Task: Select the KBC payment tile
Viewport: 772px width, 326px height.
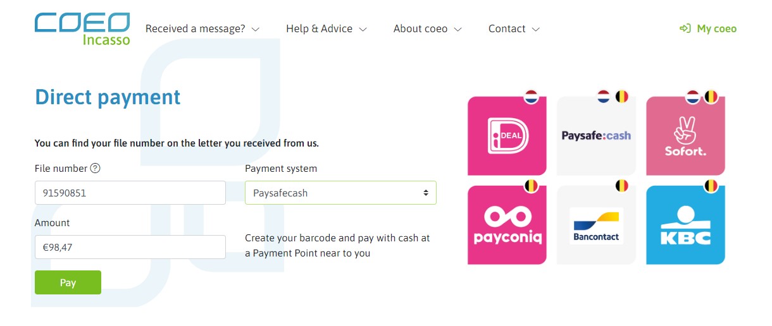Action: 685,225
